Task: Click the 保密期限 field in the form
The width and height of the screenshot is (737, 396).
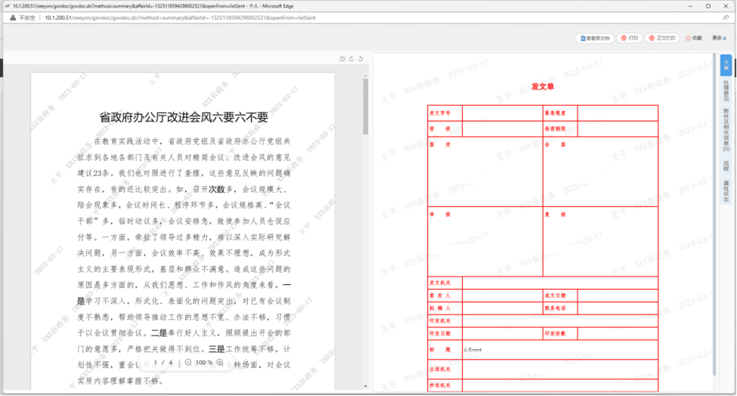Action: tap(618, 128)
